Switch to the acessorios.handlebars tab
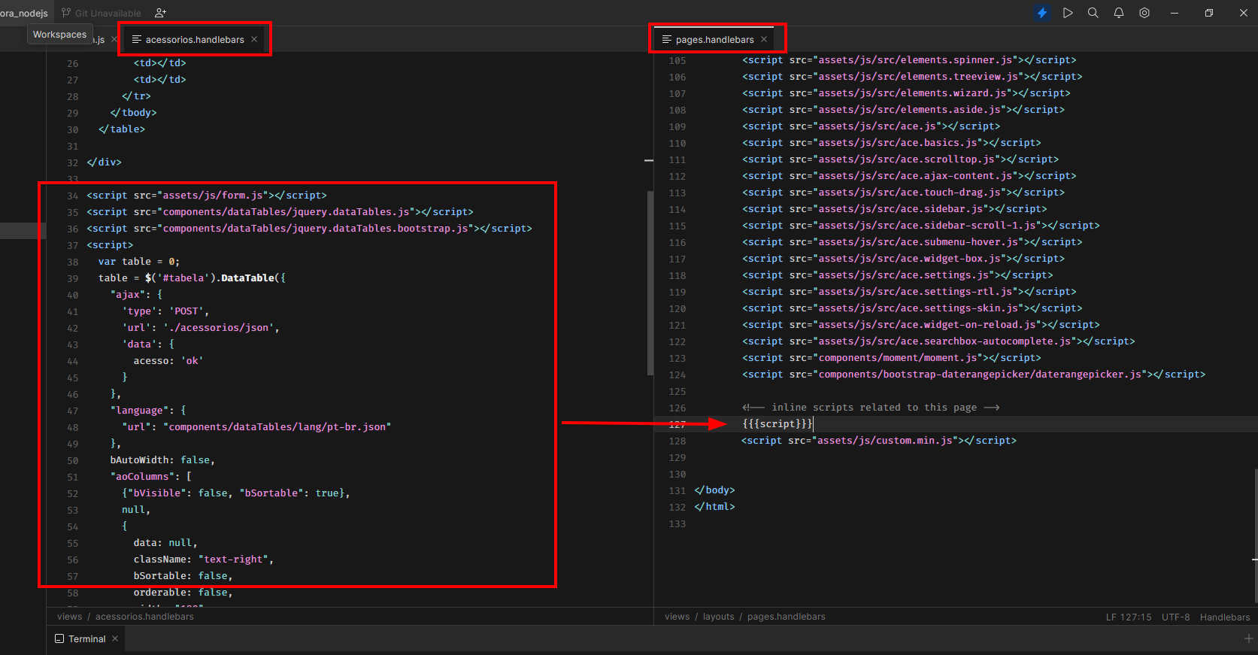1258x655 pixels. 195,39
